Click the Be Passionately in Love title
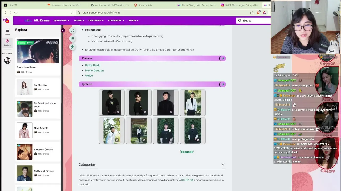 click(45, 105)
